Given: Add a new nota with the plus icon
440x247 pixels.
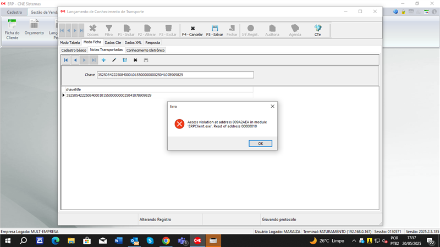Looking at the screenshot, I should click(x=103, y=60).
